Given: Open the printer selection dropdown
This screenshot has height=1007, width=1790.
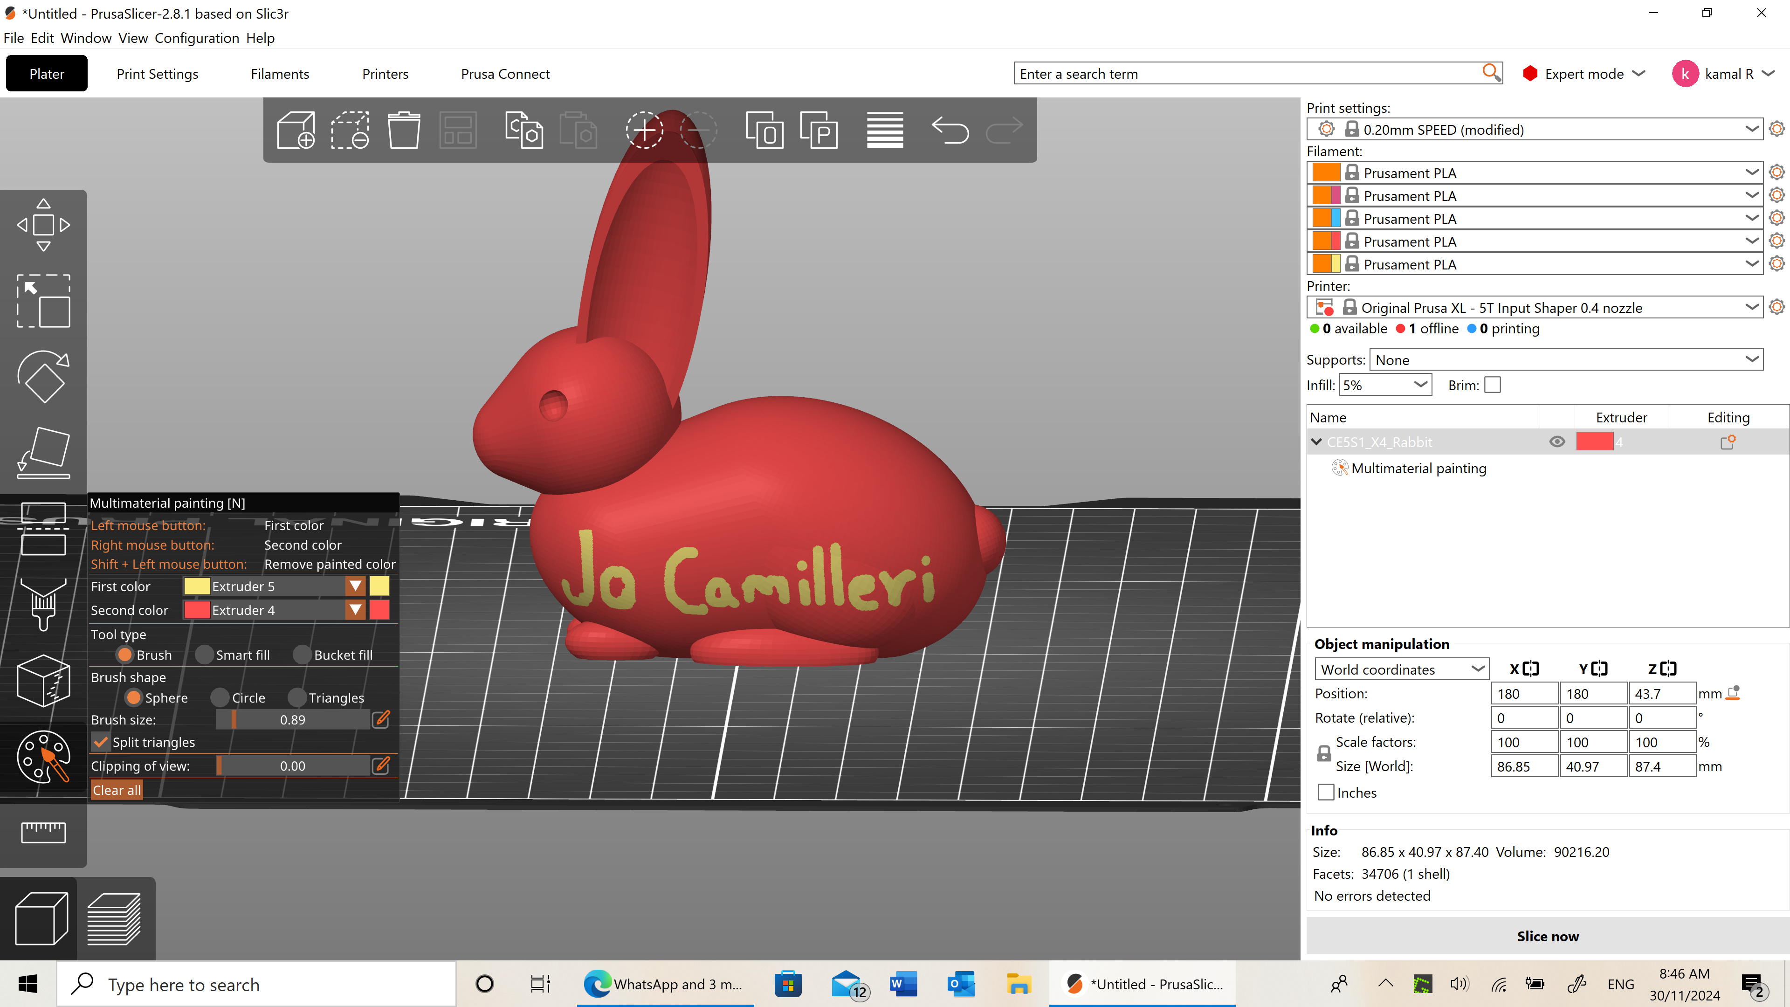Looking at the screenshot, I should (1752, 307).
